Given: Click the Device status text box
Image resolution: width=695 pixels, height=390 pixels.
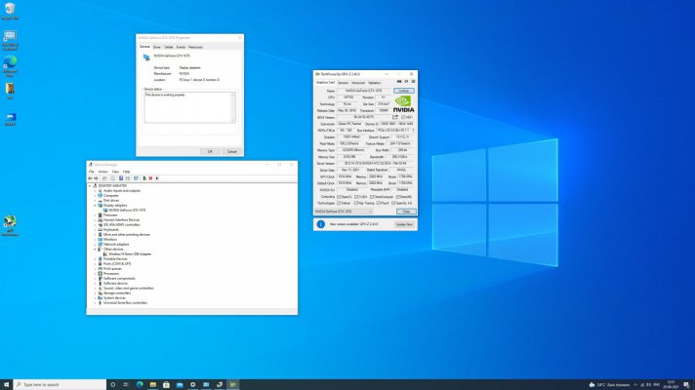Looking at the screenshot, I should coord(189,107).
